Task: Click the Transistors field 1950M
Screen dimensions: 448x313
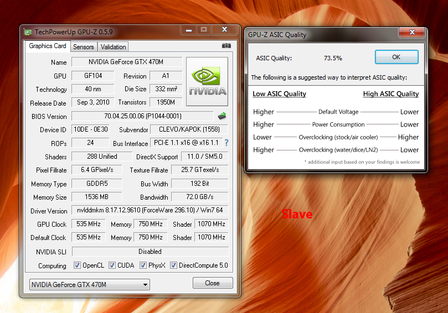Action: pyautogui.click(x=166, y=102)
